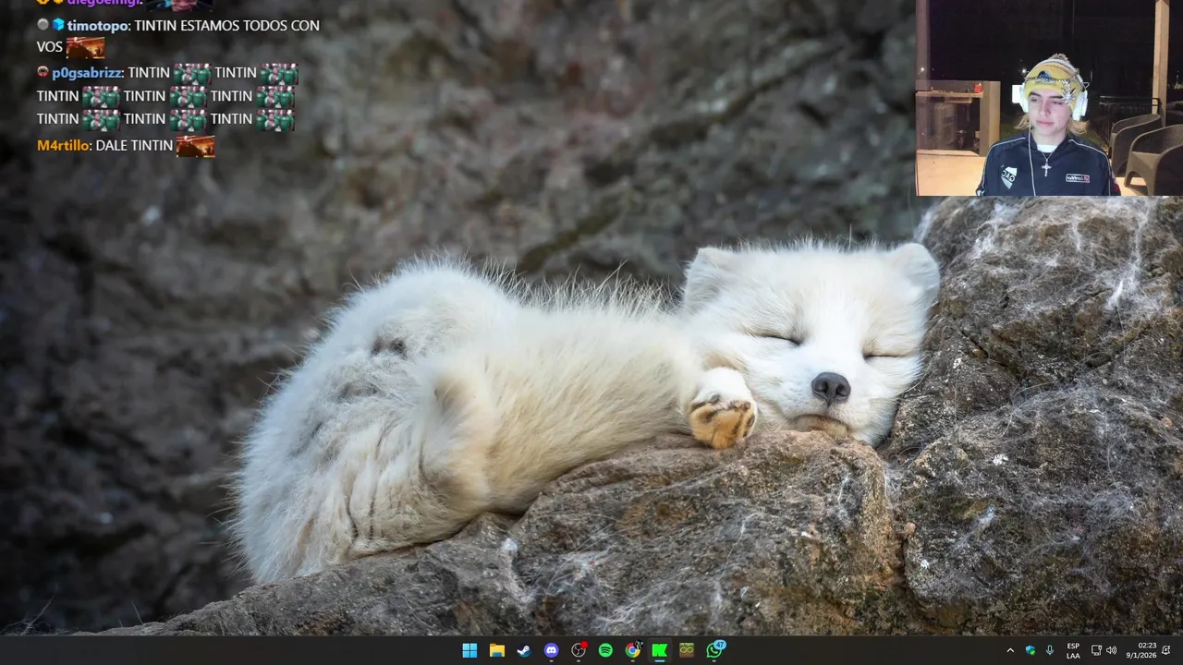Open the Windows Start menu
1183x665 pixels.
coord(470,650)
